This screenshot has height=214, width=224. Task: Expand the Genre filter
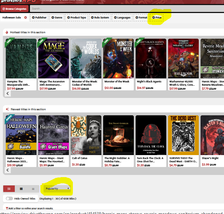[x=57, y=17]
